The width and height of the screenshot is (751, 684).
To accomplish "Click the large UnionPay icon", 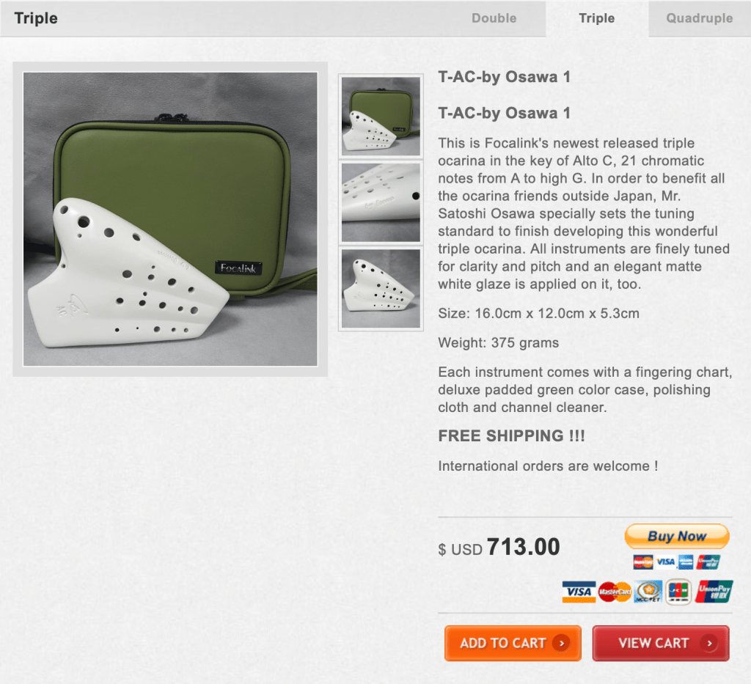I will 714,592.
